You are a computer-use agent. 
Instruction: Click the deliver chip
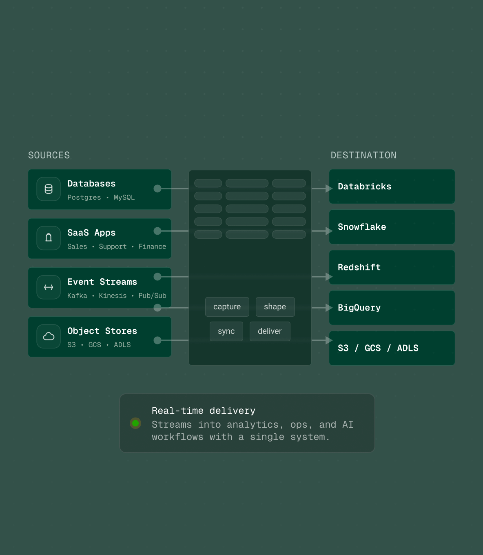click(x=270, y=331)
